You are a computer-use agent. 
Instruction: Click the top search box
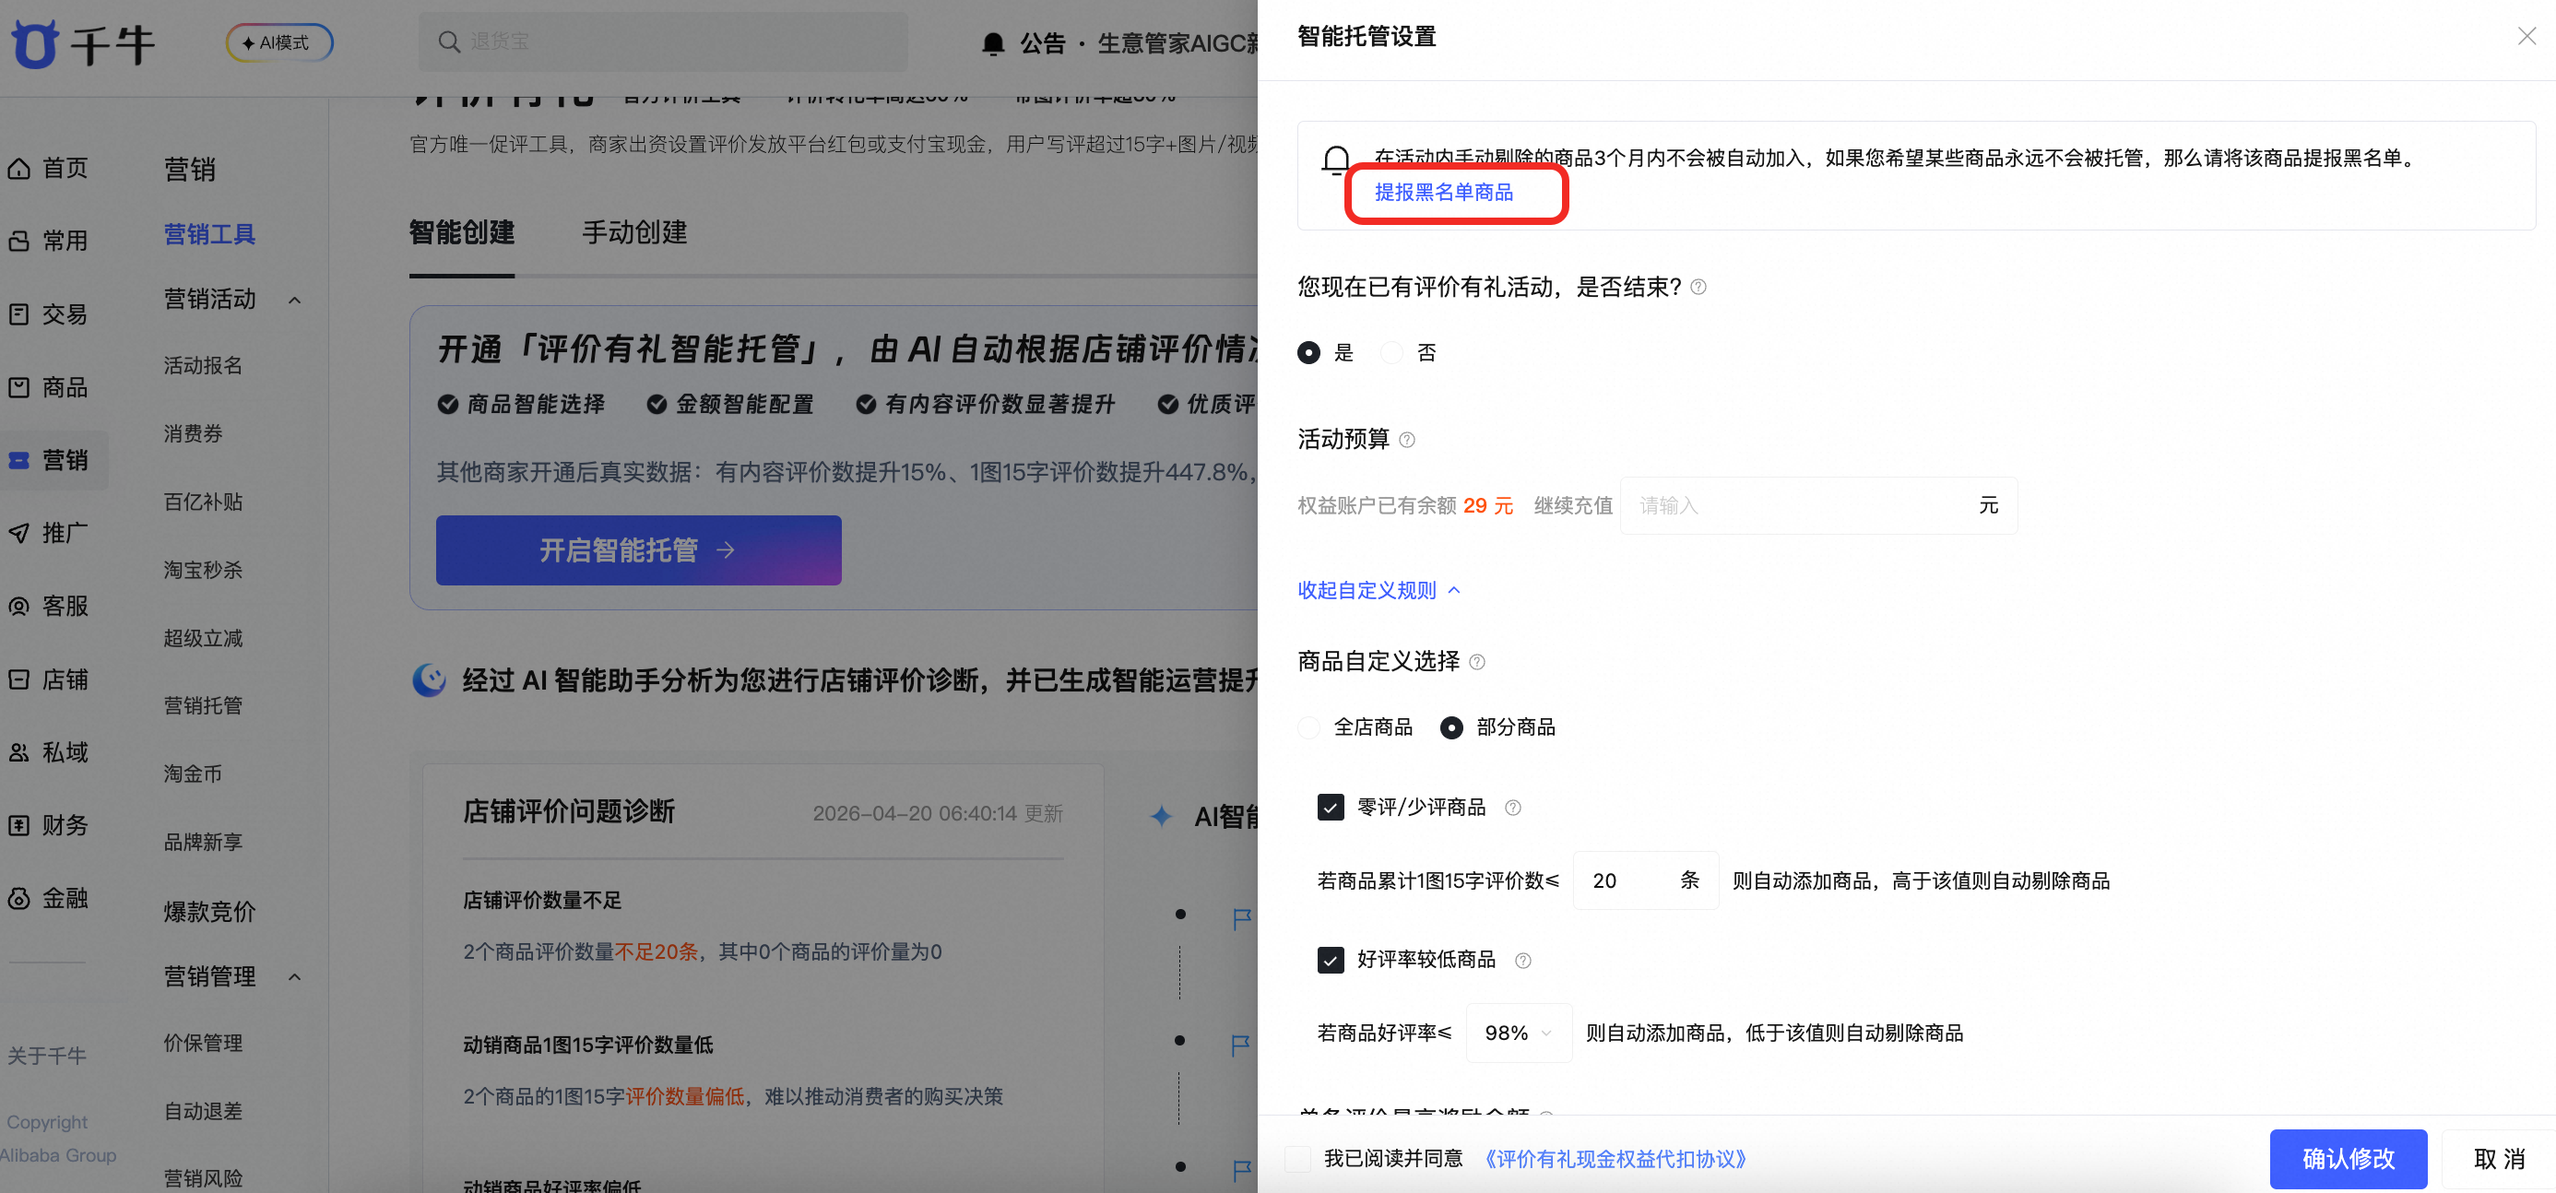point(663,41)
